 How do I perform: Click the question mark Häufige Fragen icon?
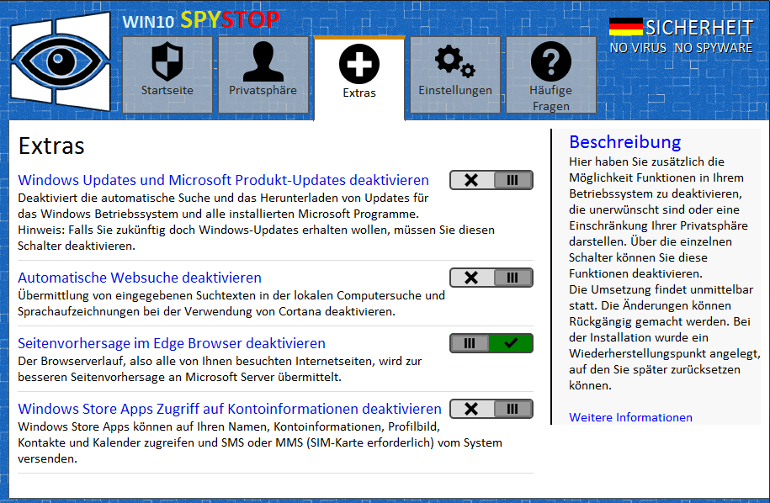point(551,61)
